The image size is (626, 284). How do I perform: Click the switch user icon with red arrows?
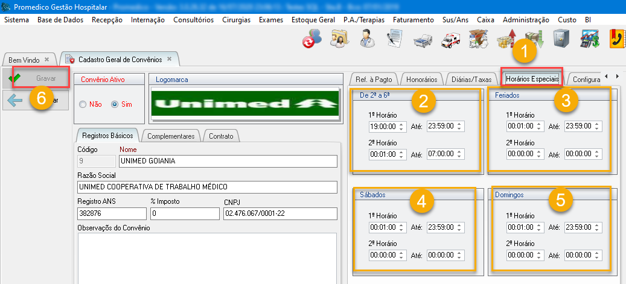click(312, 39)
